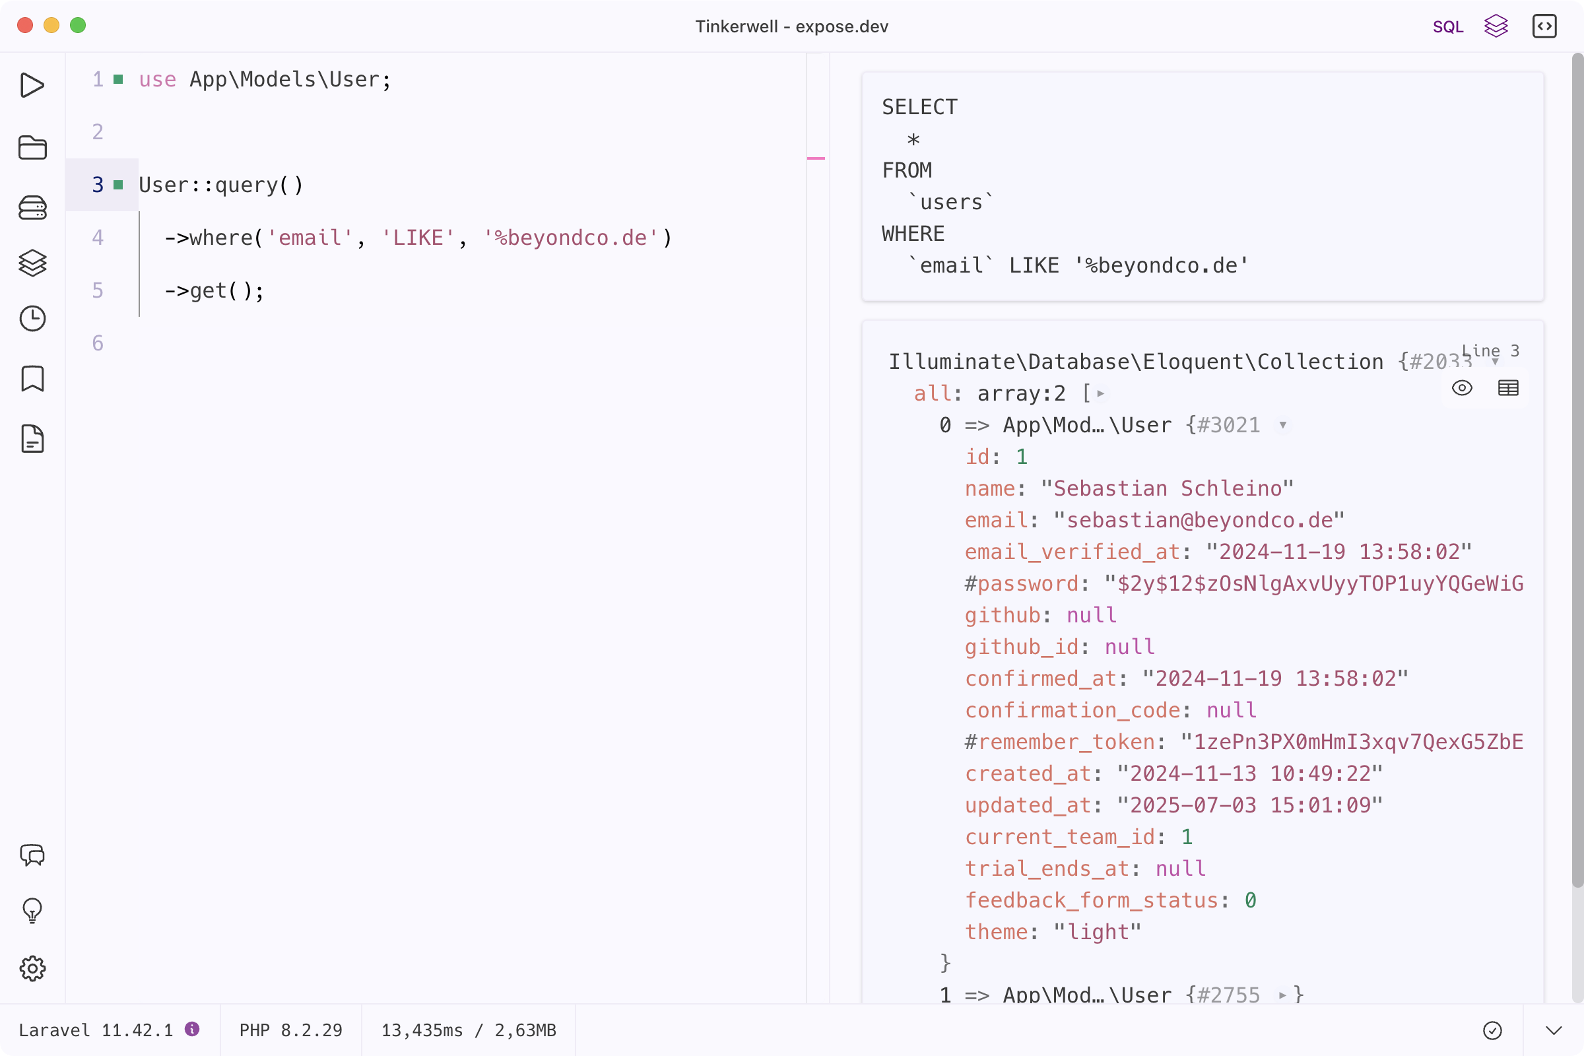Expand User object #2755
The image size is (1584, 1056).
(1282, 995)
